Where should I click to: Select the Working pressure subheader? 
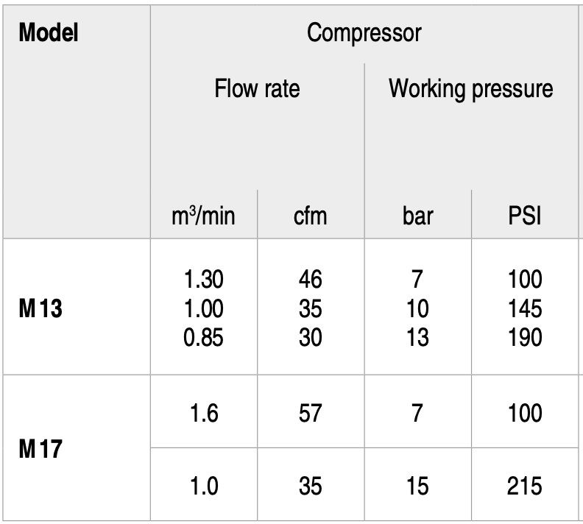pyautogui.click(x=470, y=89)
